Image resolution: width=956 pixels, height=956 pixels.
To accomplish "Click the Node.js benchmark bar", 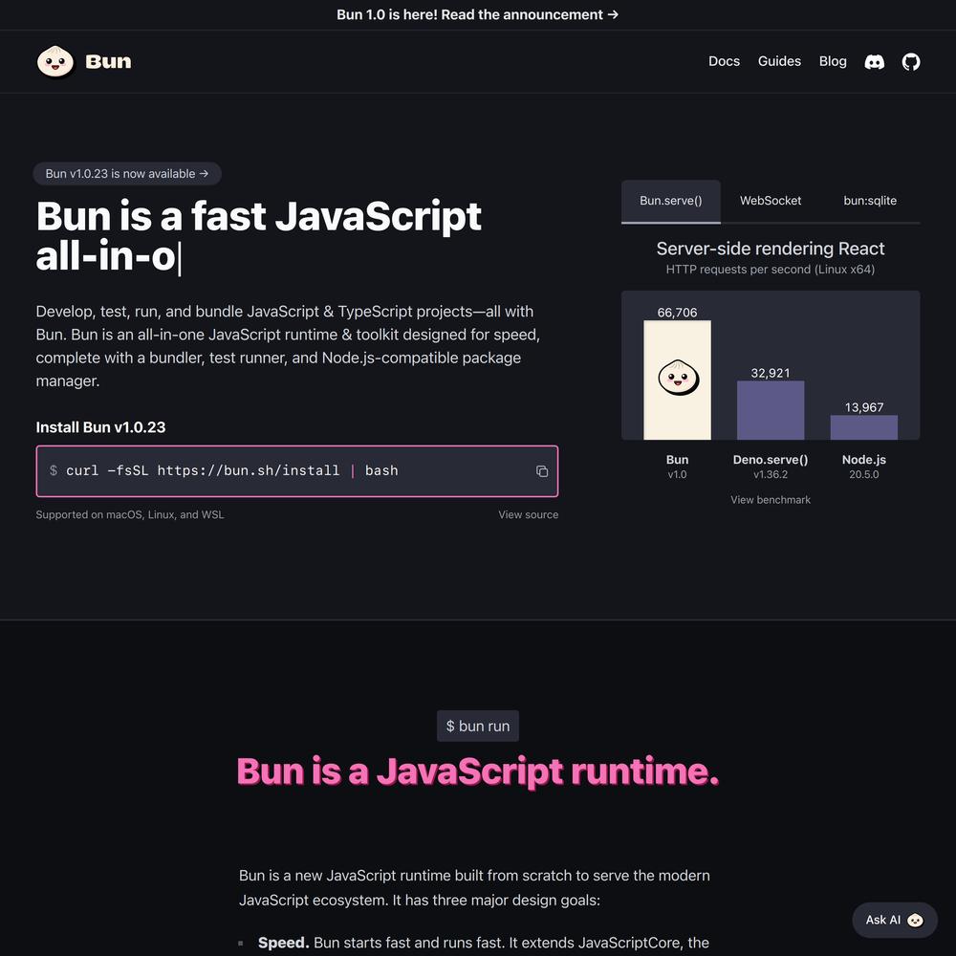I will tap(863, 427).
